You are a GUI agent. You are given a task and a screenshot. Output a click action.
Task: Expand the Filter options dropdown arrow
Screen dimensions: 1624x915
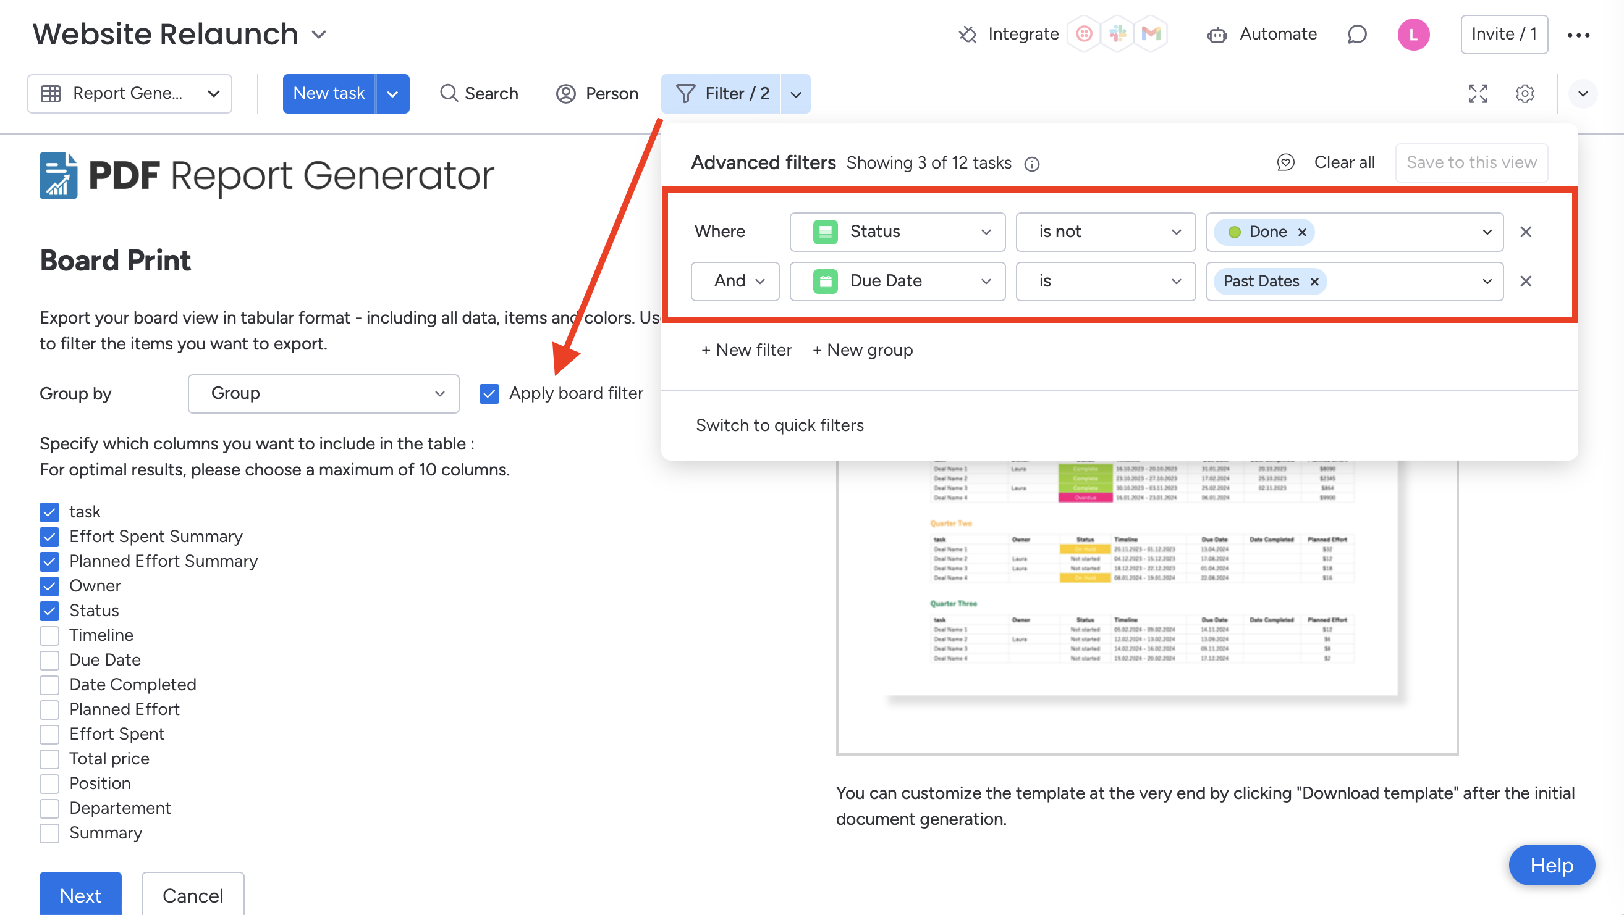coord(796,94)
